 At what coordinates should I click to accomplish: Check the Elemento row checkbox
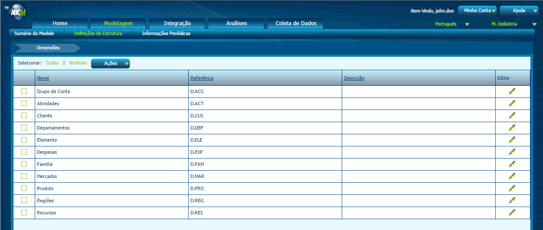click(24, 139)
